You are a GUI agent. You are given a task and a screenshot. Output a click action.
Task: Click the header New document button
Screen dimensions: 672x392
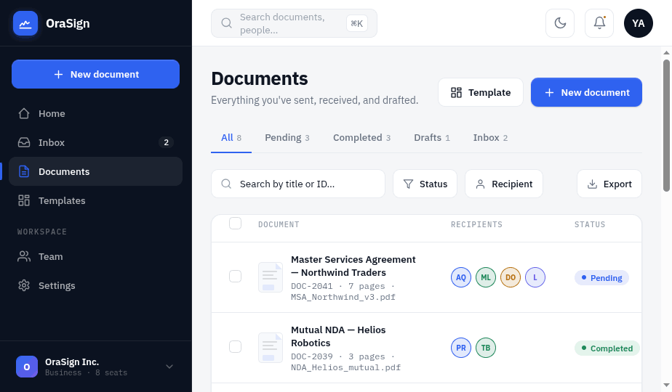coord(586,92)
